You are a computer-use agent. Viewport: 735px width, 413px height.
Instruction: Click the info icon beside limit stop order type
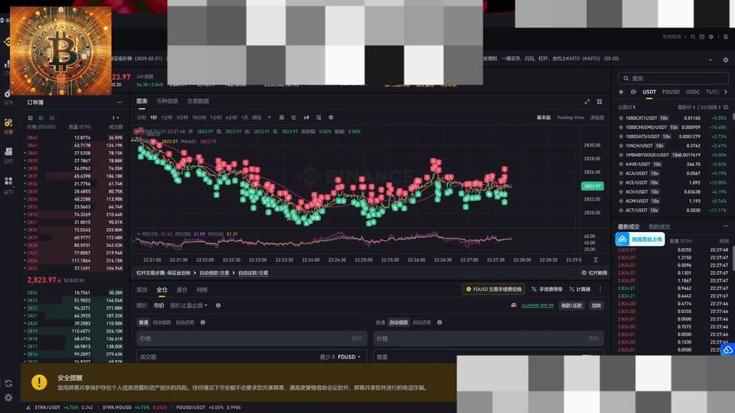218,306
